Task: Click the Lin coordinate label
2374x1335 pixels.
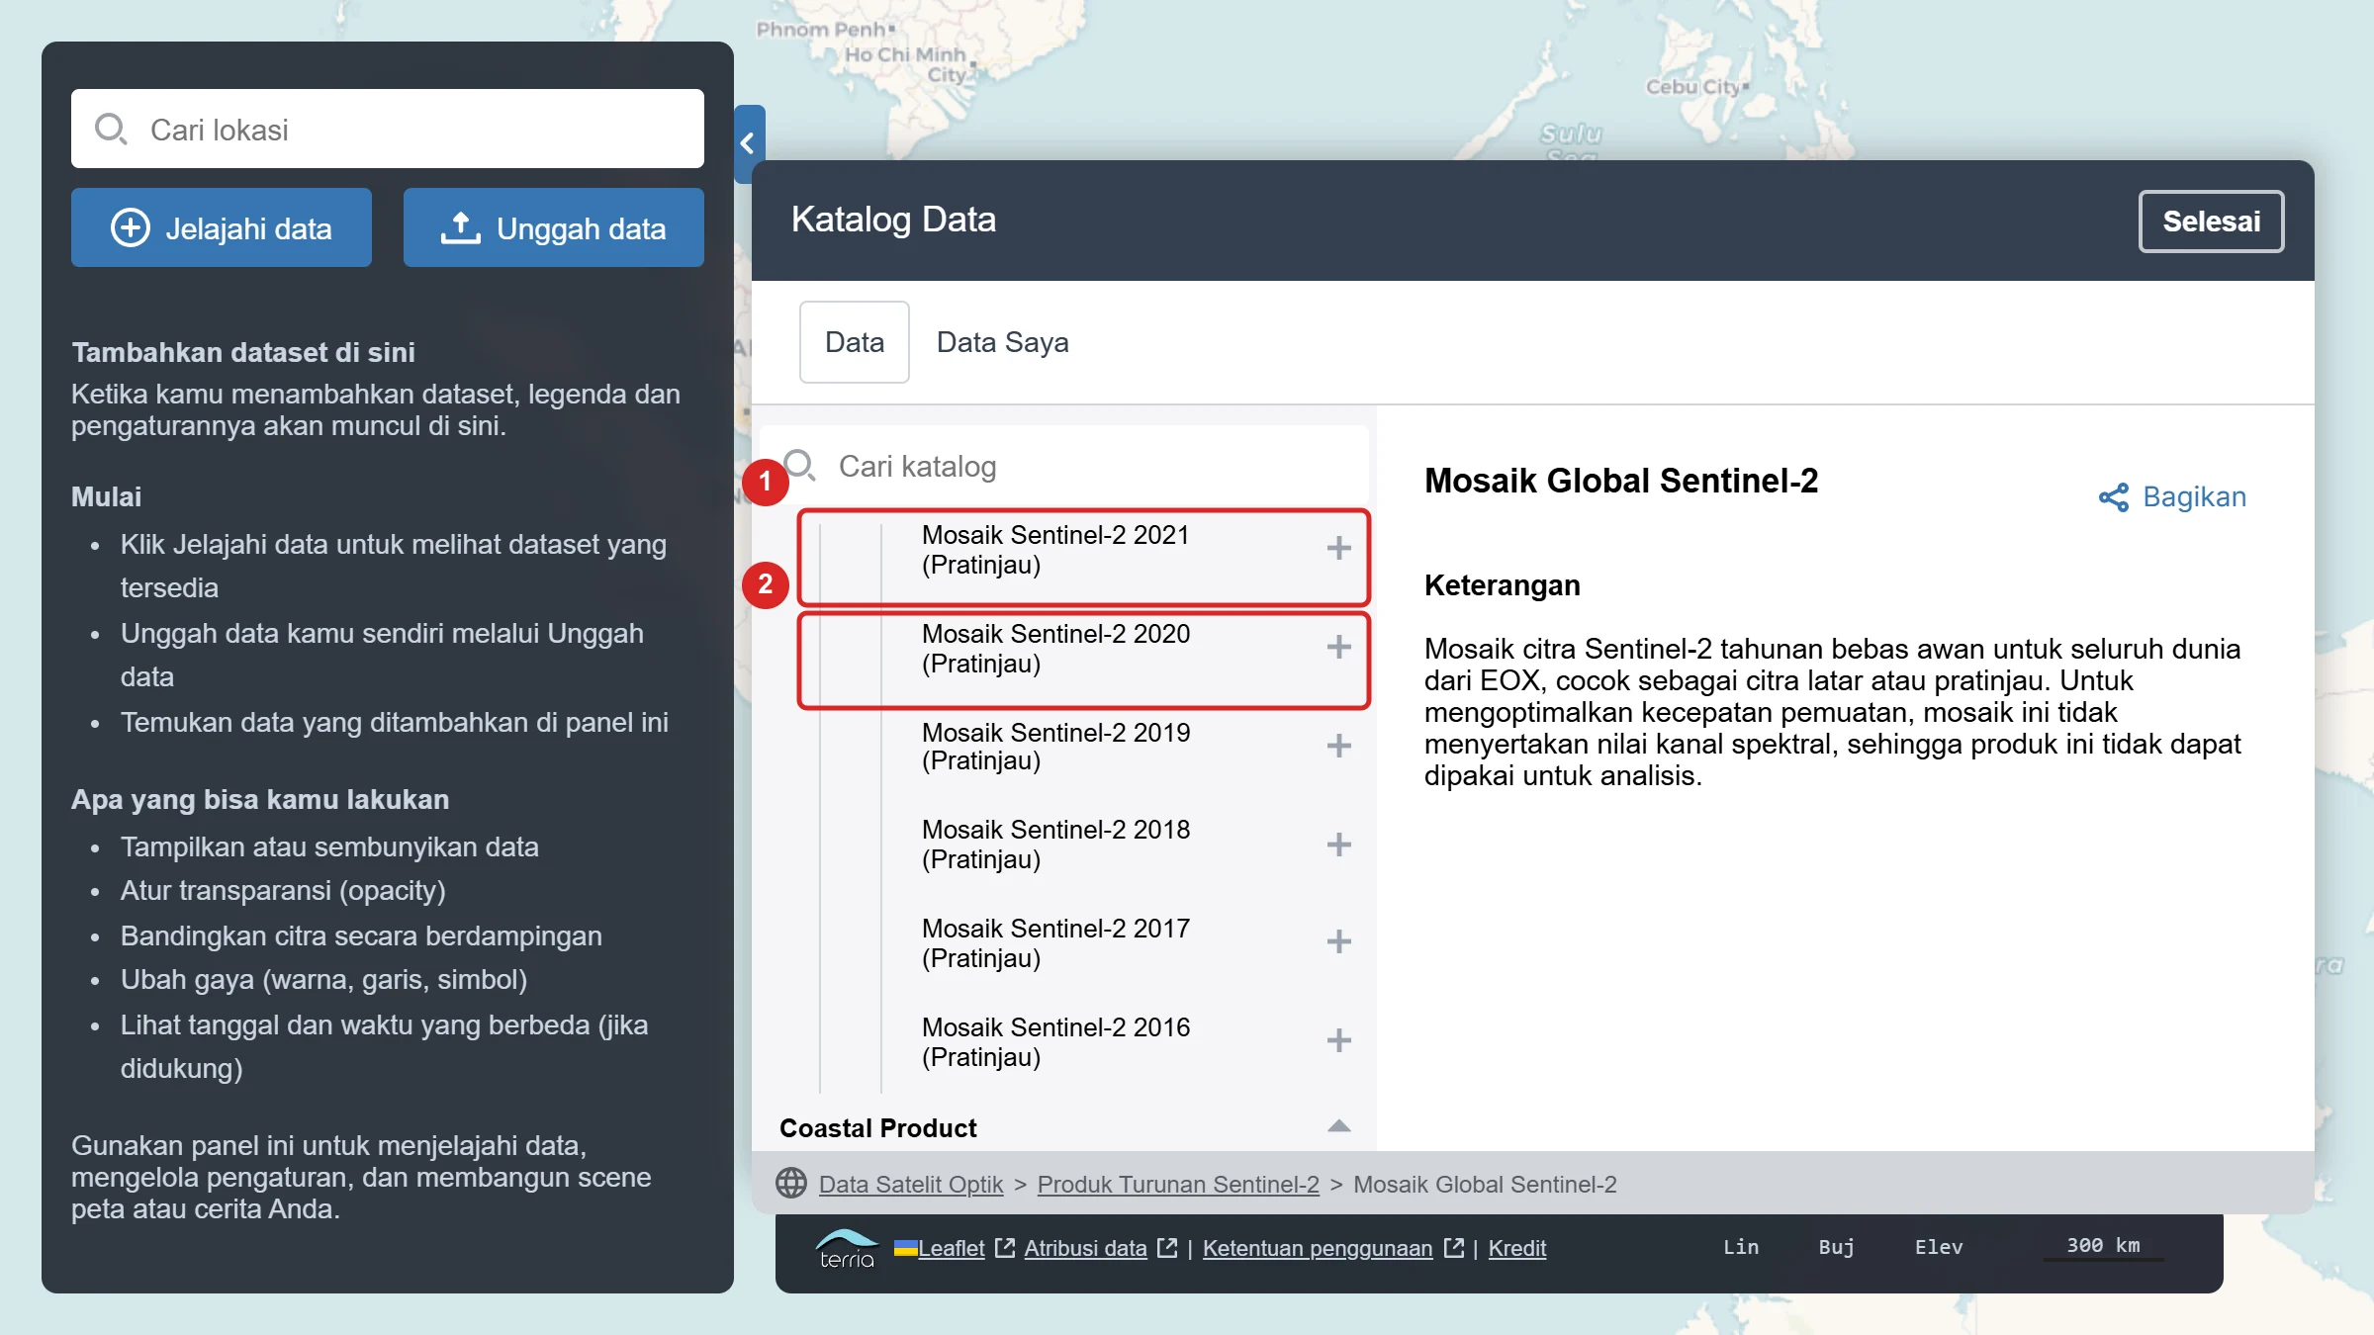Action: click(1741, 1248)
